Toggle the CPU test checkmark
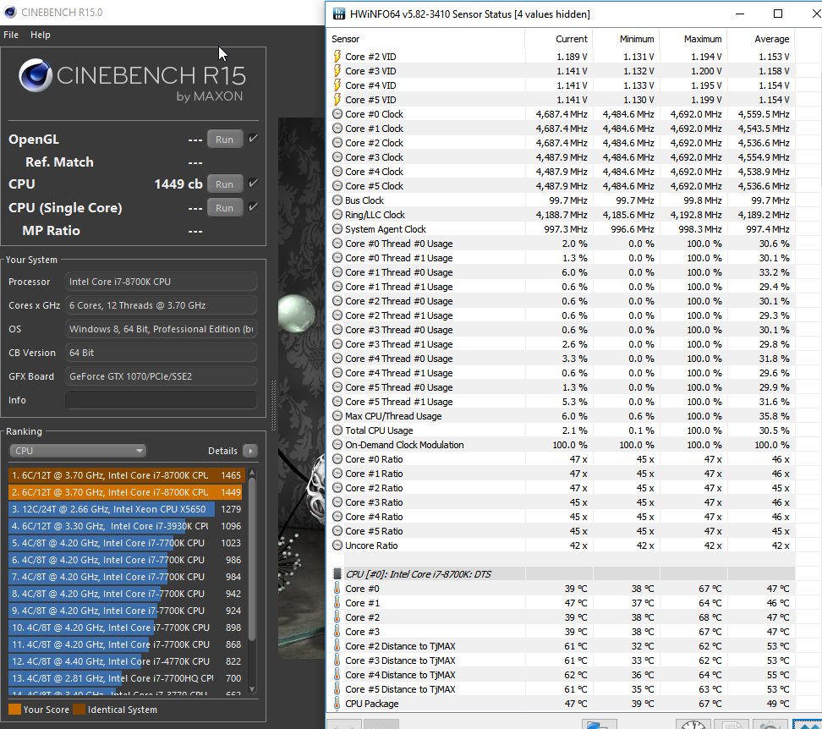 [x=253, y=184]
